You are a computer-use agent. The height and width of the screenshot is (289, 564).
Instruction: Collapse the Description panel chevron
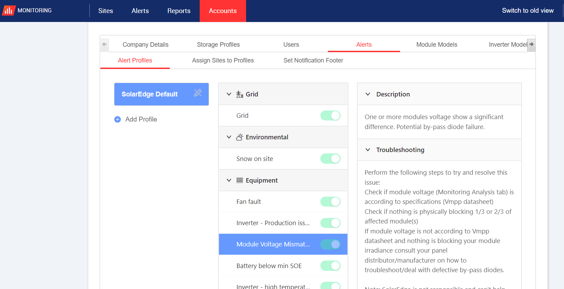pyautogui.click(x=368, y=94)
